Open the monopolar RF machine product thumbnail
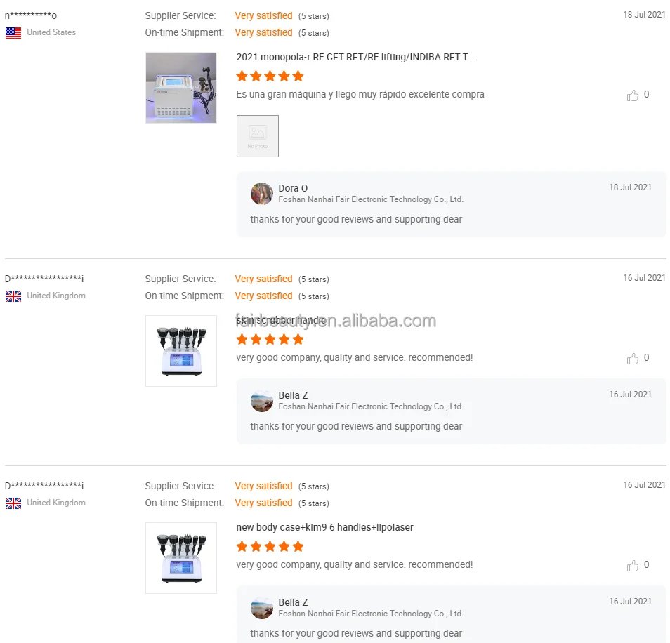Screen dimensions: 670x643 (181, 88)
